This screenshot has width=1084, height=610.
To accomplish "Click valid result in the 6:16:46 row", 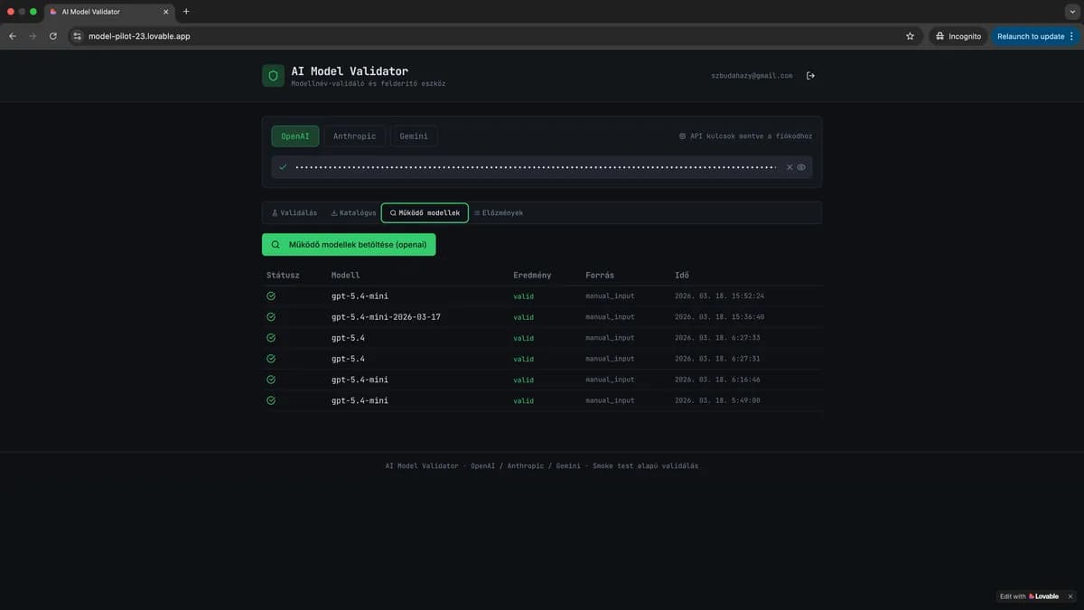I will click(x=524, y=380).
